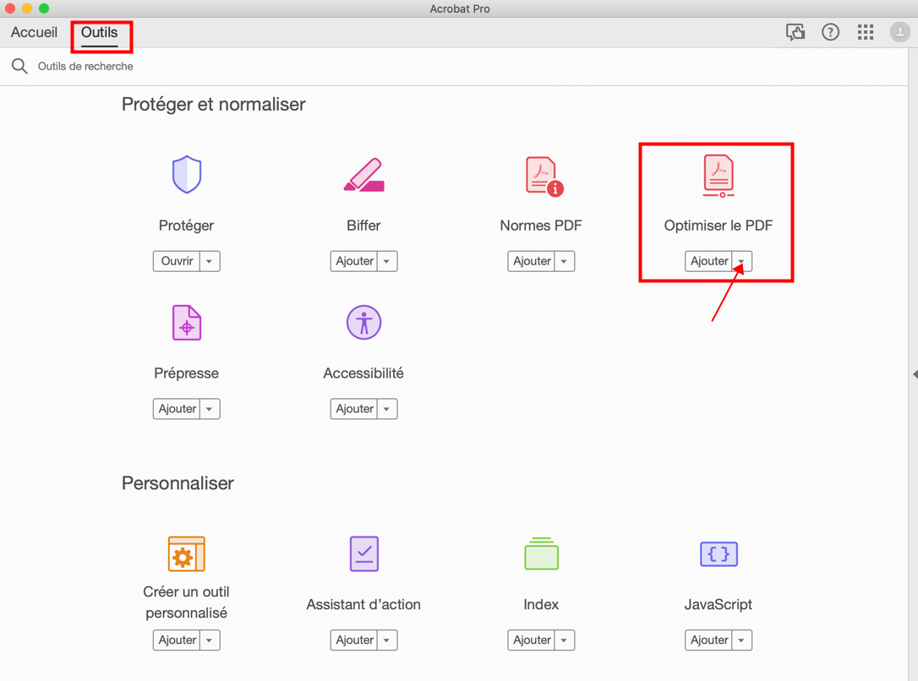Select the Index tool icon
The image size is (918, 681).
click(542, 553)
